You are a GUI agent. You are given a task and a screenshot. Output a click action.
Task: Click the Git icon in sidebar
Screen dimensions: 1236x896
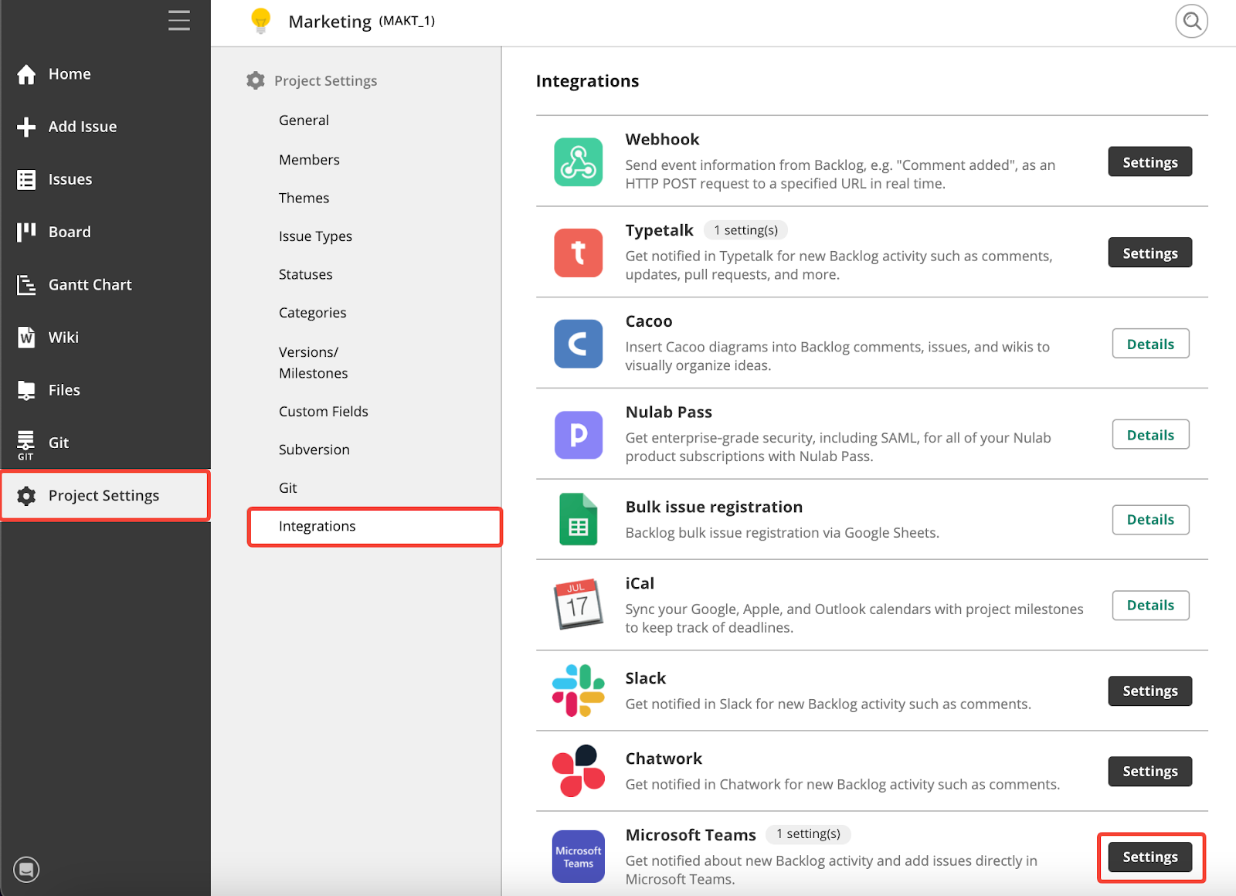(x=25, y=444)
